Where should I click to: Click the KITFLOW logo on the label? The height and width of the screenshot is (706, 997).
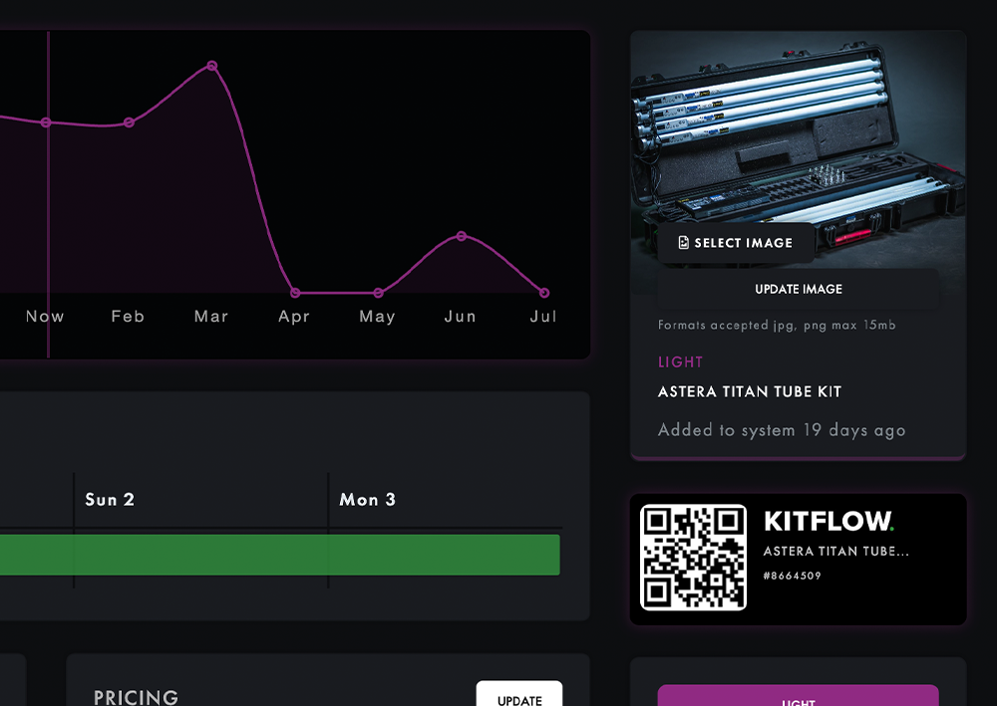pos(829,521)
